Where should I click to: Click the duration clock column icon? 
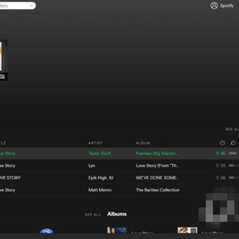click(x=222, y=143)
